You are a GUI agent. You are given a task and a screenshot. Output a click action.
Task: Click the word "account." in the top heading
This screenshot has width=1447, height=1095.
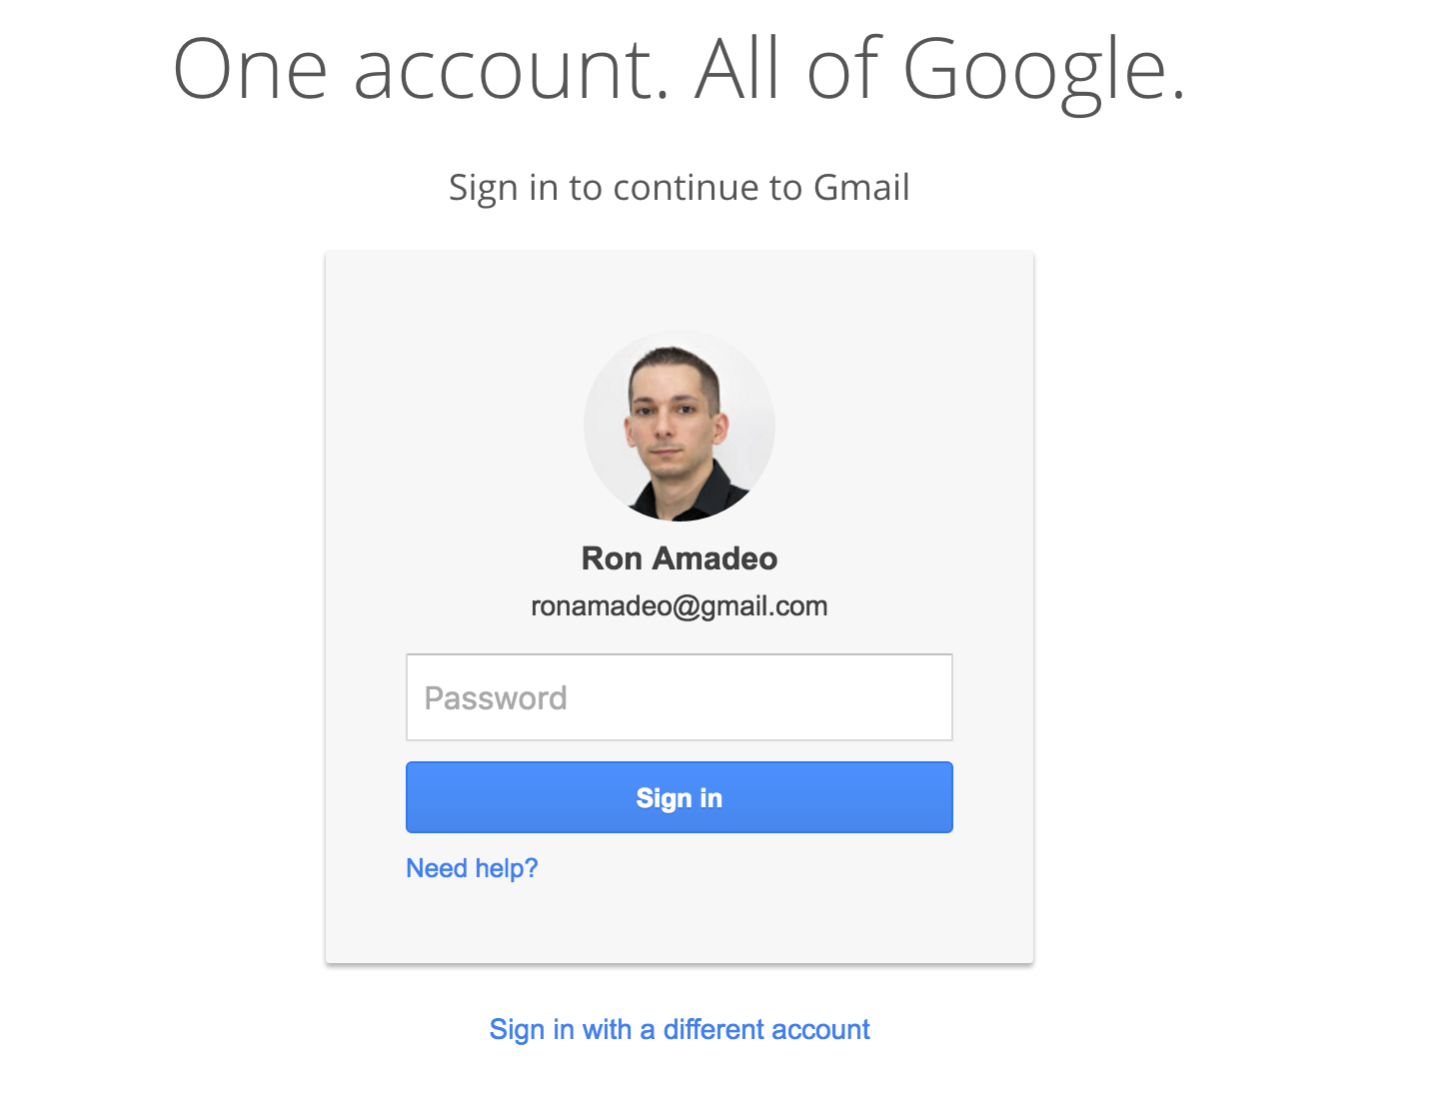pyautogui.click(x=511, y=70)
